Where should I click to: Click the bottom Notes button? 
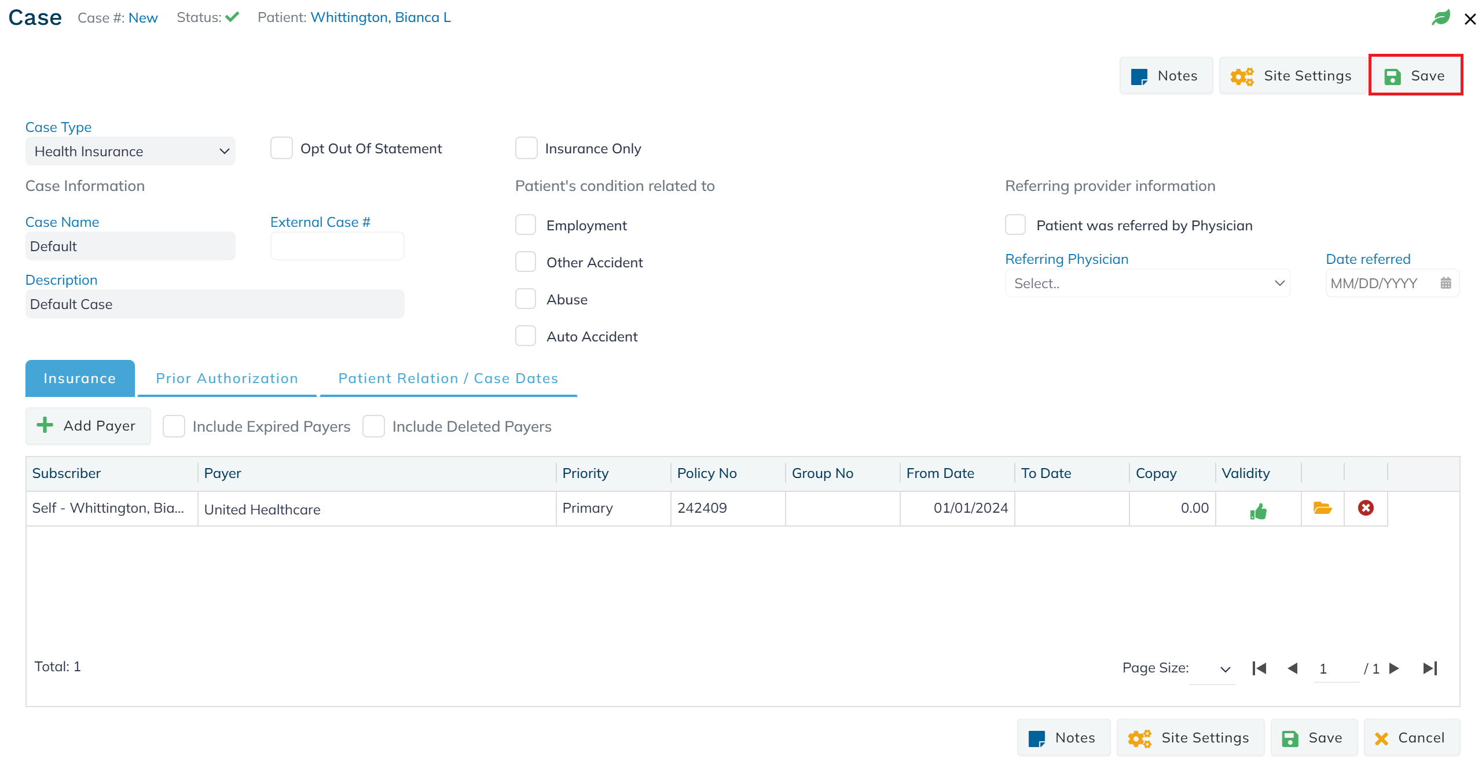1063,738
